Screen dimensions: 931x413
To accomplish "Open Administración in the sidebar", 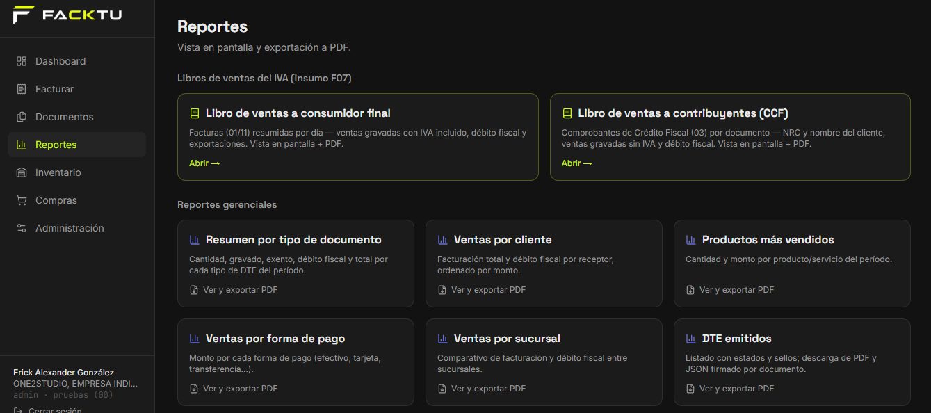I will [76, 228].
